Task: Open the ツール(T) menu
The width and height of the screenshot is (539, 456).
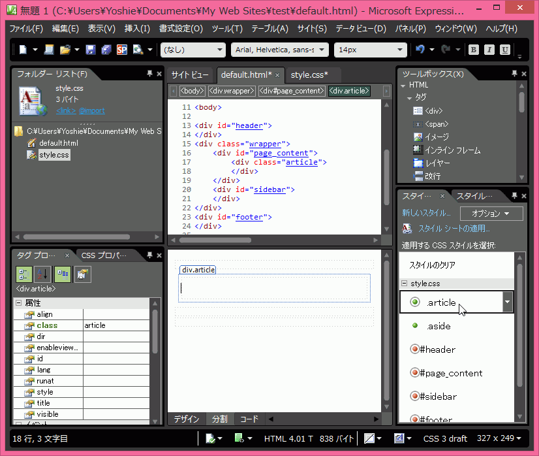Action: pyautogui.click(x=226, y=29)
